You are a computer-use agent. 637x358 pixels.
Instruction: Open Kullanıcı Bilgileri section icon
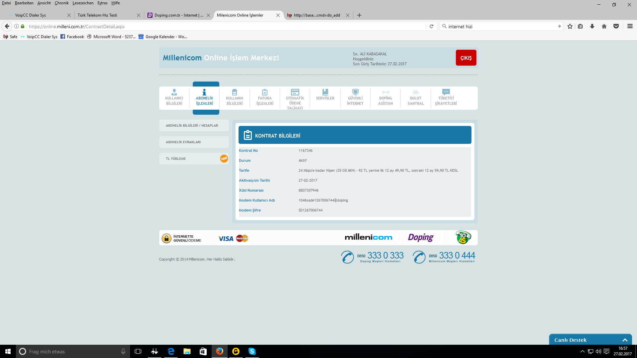click(x=174, y=92)
